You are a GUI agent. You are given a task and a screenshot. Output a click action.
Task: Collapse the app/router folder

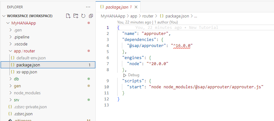[x=10, y=51]
